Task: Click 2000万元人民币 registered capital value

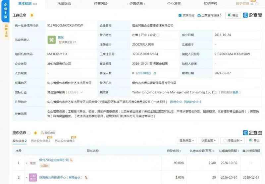Action: (x=143, y=45)
